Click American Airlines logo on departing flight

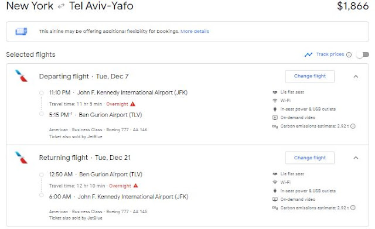click(x=21, y=76)
